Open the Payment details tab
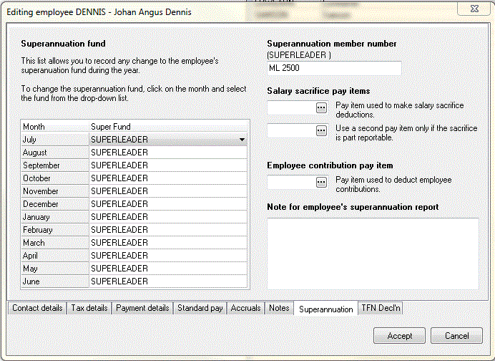 click(x=142, y=308)
